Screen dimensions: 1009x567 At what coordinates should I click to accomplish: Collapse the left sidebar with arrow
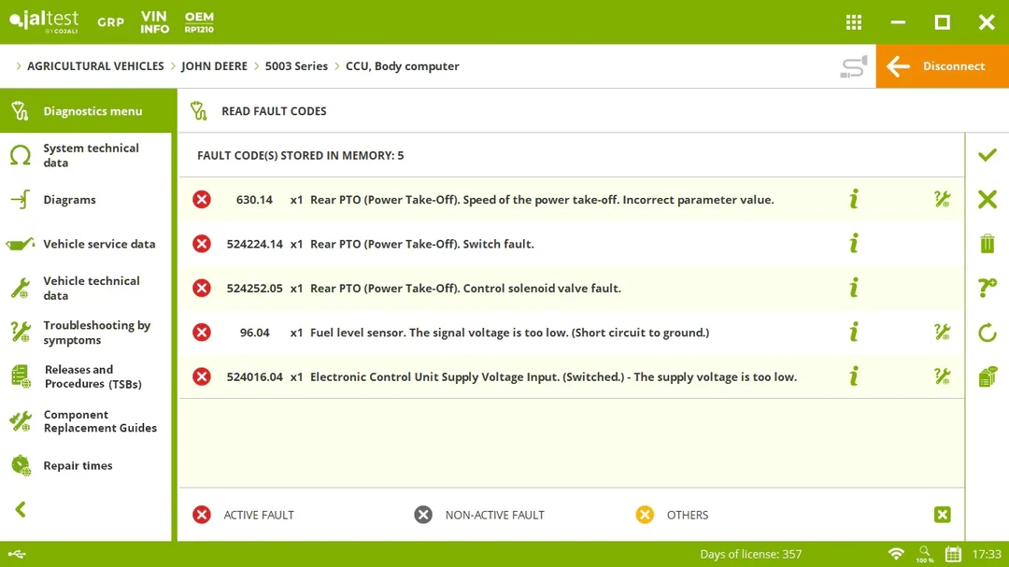point(21,509)
